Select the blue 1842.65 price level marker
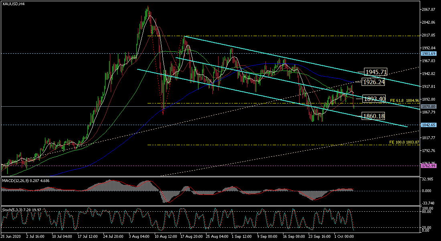 pos(429,125)
